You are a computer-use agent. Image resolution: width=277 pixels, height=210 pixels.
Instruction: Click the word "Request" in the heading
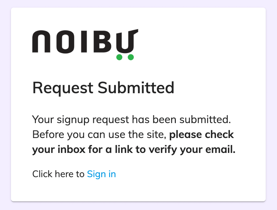(63, 88)
